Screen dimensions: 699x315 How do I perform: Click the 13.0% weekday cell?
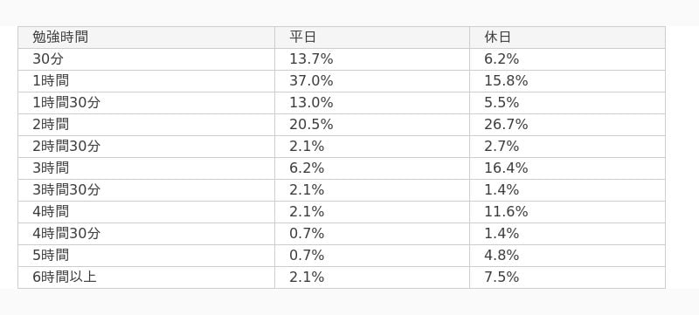pos(372,103)
